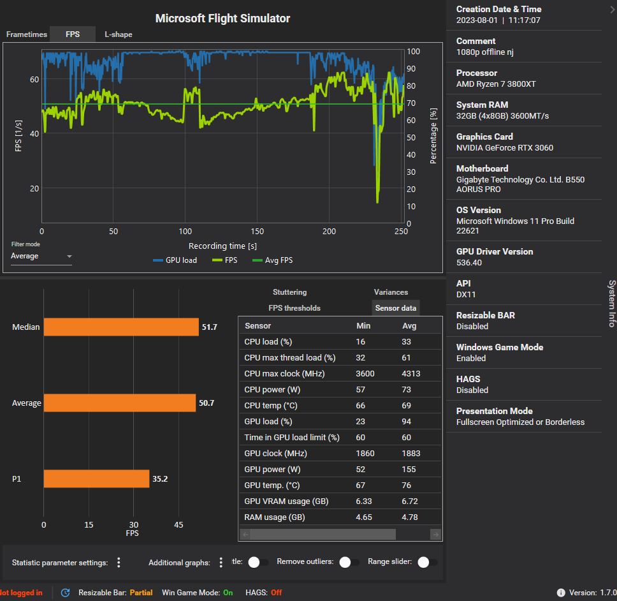The height and width of the screenshot is (601, 617).
Task: Click the 'AMD Ryzen 7 3800XT' processor text
Action: (496, 84)
